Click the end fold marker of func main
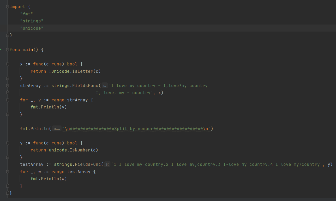The height and width of the screenshot is (201, 336). [x=8, y=193]
